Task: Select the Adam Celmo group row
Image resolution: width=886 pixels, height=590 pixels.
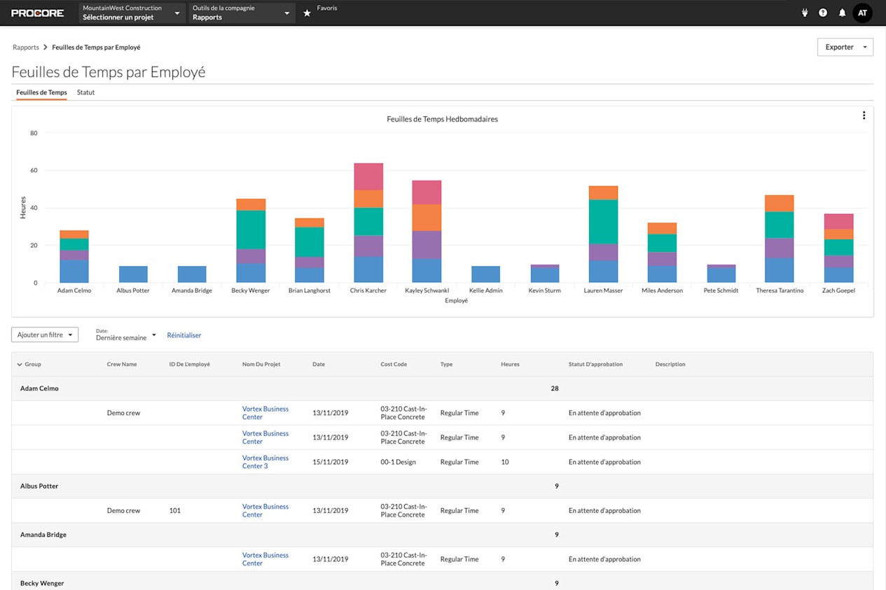Action: click(442, 388)
